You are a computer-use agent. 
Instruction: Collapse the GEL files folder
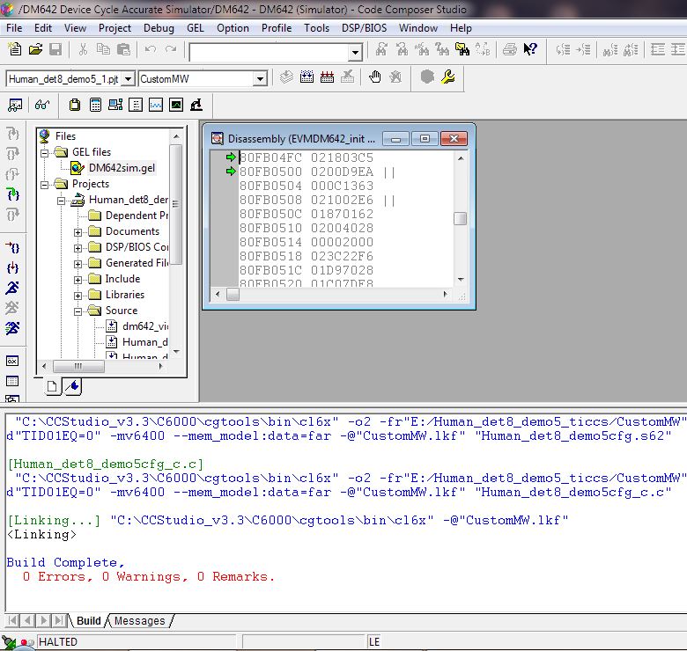pos(45,153)
